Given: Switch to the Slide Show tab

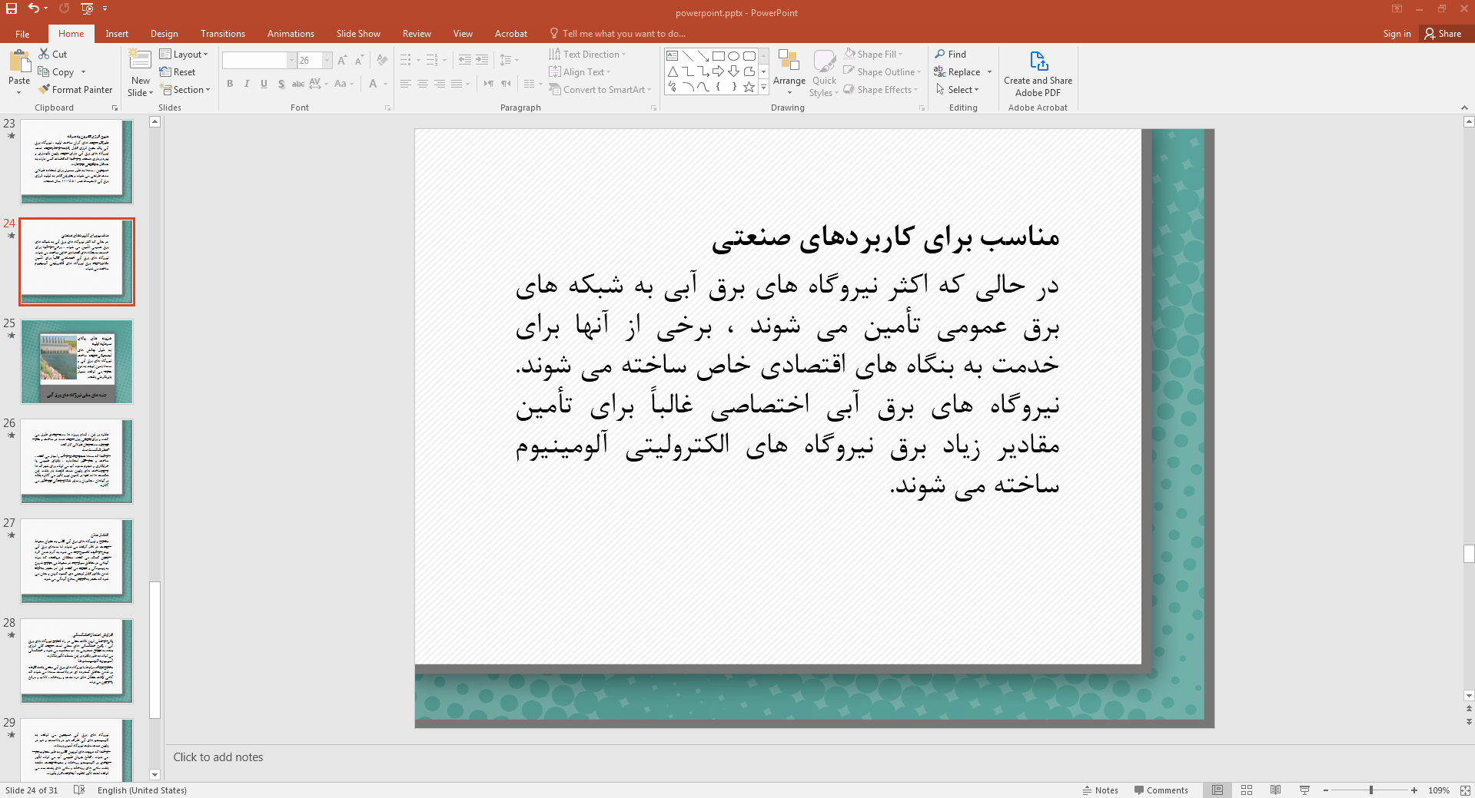Looking at the screenshot, I should (x=358, y=34).
